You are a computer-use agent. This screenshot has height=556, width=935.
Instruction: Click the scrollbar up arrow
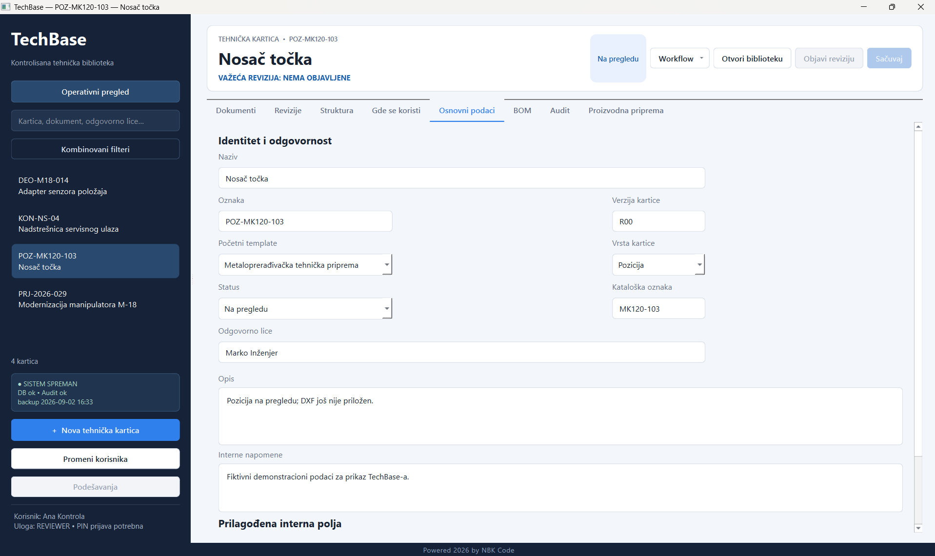[x=918, y=127]
